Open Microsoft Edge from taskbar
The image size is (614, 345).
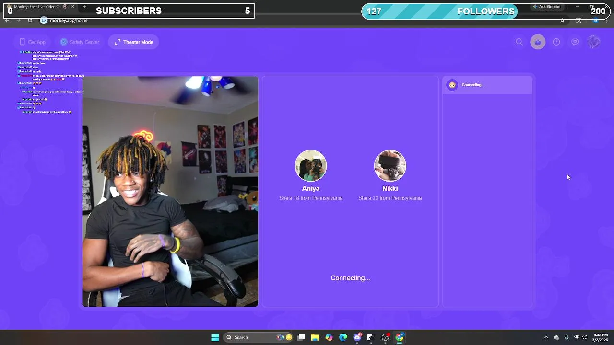[x=343, y=337]
